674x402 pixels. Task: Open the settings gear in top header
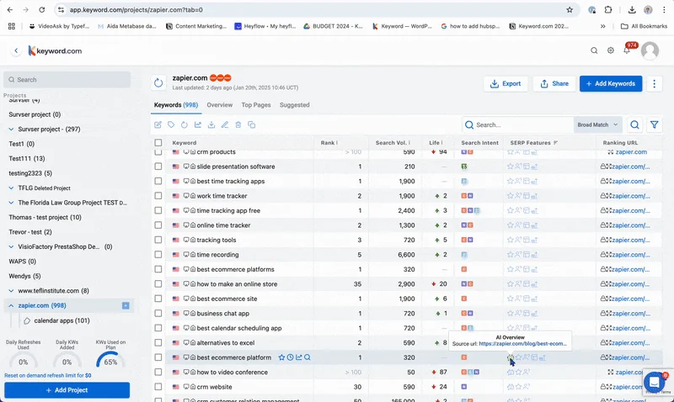(x=611, y=50)
